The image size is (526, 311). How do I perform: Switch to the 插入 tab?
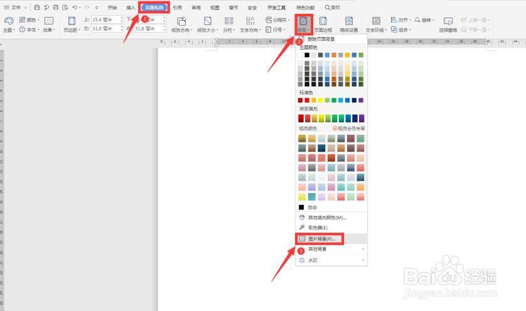pos(131,8)
